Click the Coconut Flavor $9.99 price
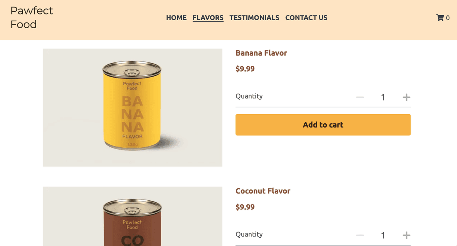The width and height of the screenshot is (457, 246). [x=245, y=207]
